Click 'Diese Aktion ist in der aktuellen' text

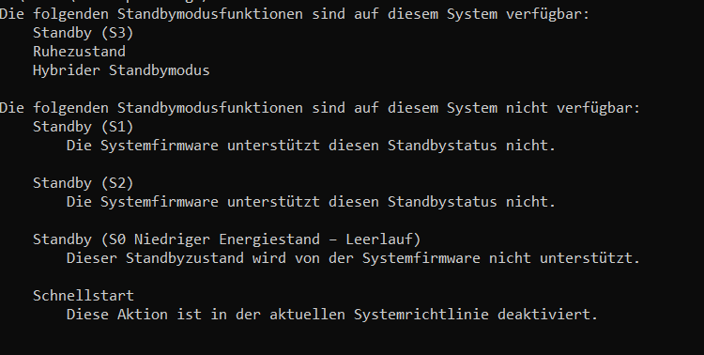click(206, 314)
